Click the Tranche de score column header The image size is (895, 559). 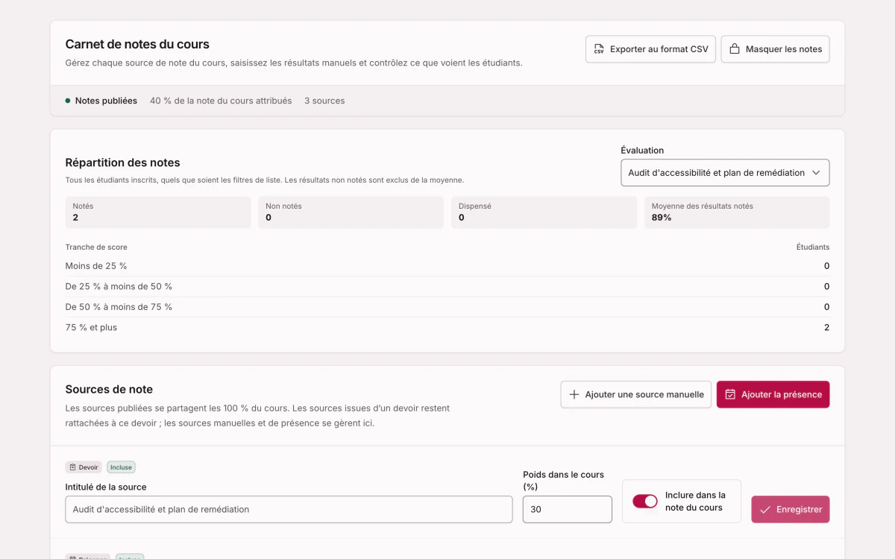[x=96, y=247]
